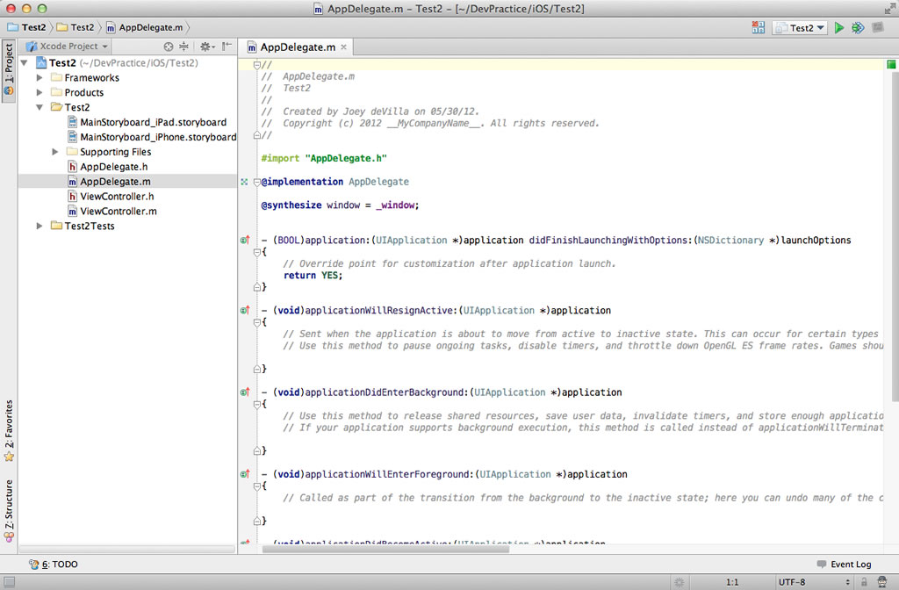Fold the applicationWillResignActive method body
The height and width of the screenshot is (590, 899).
[257, 322]
